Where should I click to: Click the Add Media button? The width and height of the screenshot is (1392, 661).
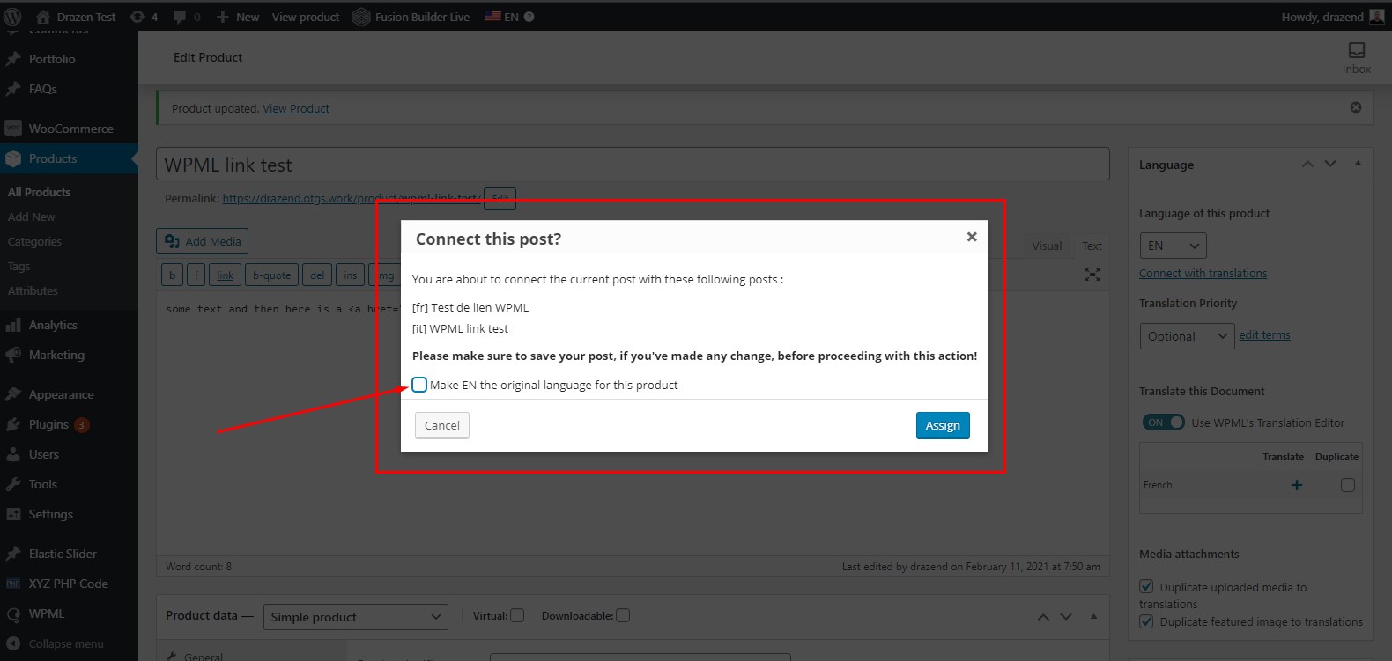tap(203, 241)
